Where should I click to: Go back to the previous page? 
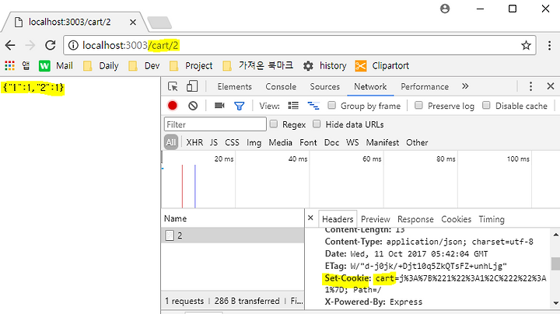click(x=10, y=45)
